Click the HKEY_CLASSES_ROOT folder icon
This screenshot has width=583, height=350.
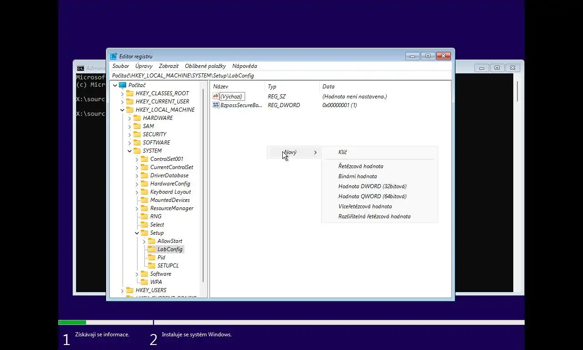pyautogui.click(x=130, y=93)
